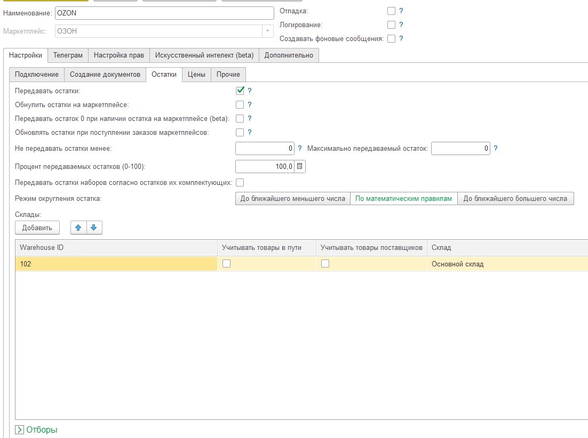Open help for Обнулить остатки на маркетплейсе

[x=249, y=105]
